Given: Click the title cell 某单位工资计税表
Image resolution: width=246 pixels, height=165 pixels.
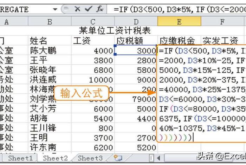Looking at the screenshot, I should point(115,31).
